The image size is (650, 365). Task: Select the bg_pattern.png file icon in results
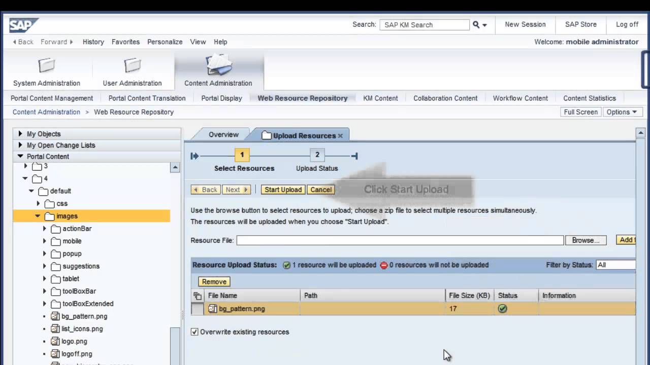click(212, 309)
